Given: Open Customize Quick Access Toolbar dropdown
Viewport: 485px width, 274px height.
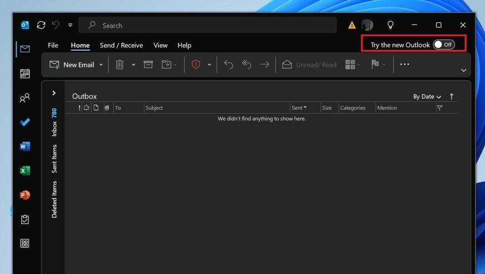Looking at the screenshot, I should 71,25.
